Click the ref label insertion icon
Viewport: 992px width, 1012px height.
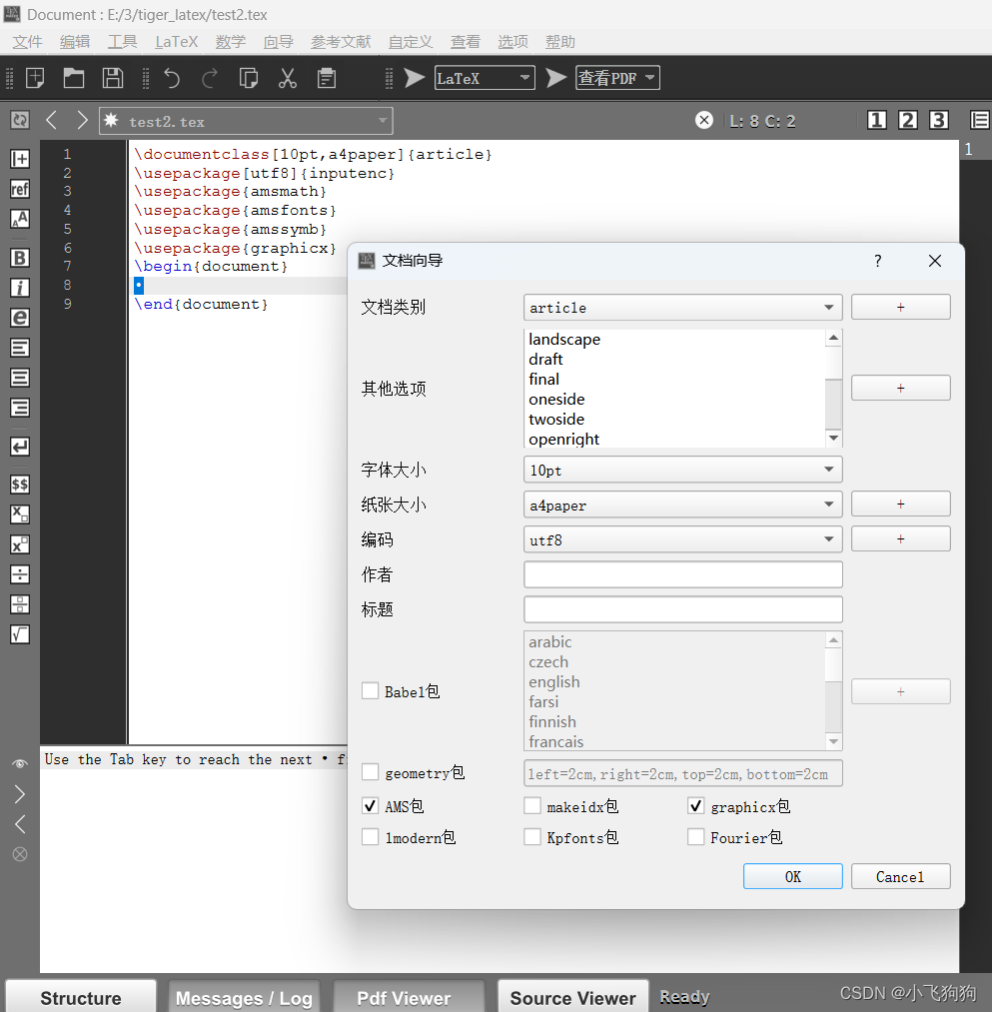pos(19,189)
